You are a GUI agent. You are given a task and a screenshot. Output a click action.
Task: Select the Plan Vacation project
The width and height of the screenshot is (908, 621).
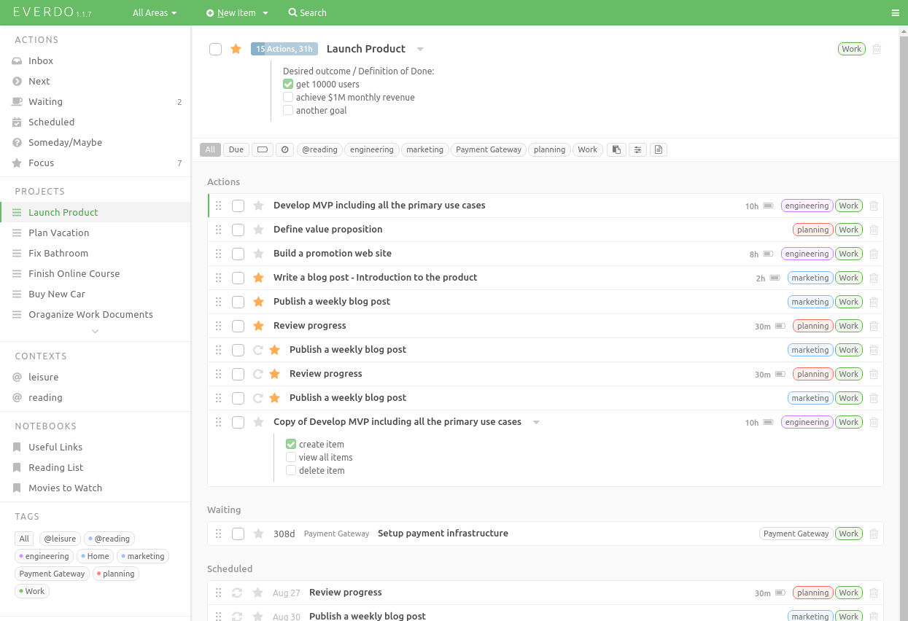tap(58, 233)
